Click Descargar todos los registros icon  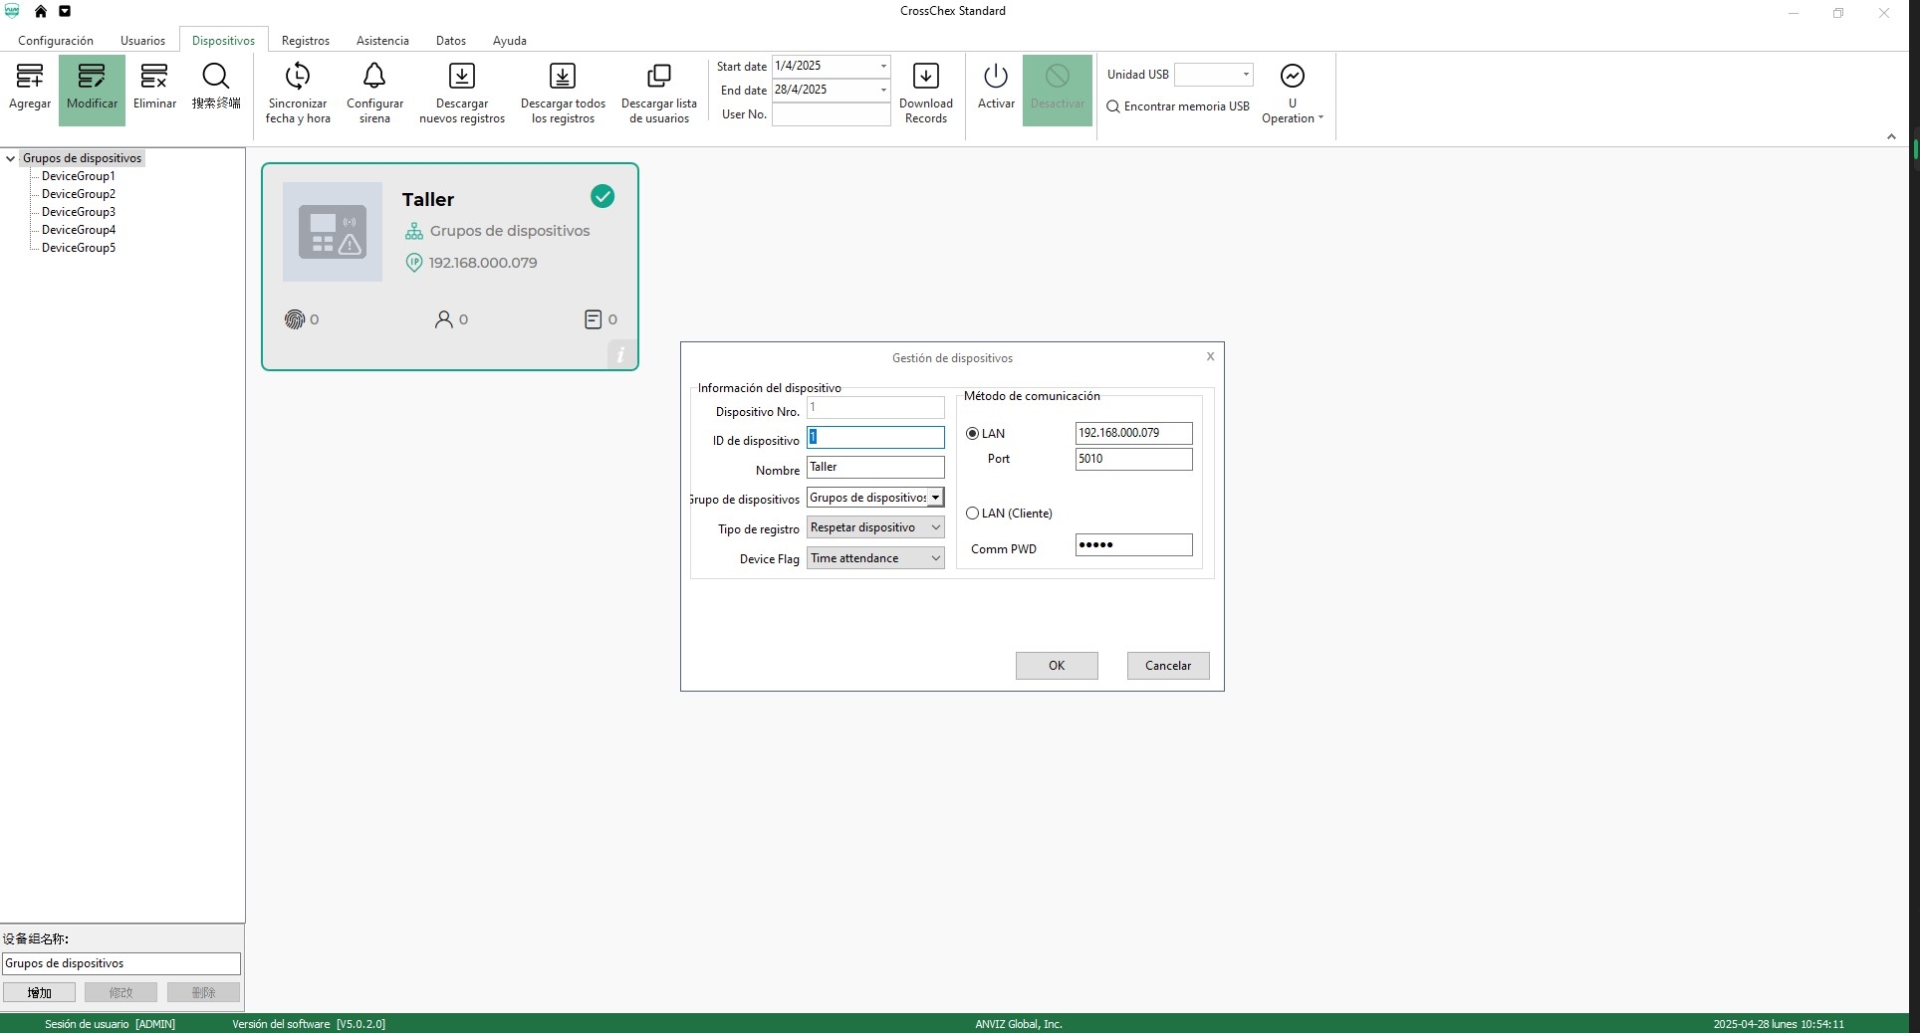pyautogui.click(x=563, y=77)
